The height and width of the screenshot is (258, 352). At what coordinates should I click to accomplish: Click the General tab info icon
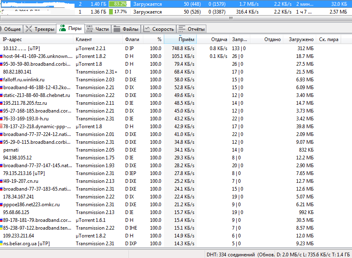point(1,29)
